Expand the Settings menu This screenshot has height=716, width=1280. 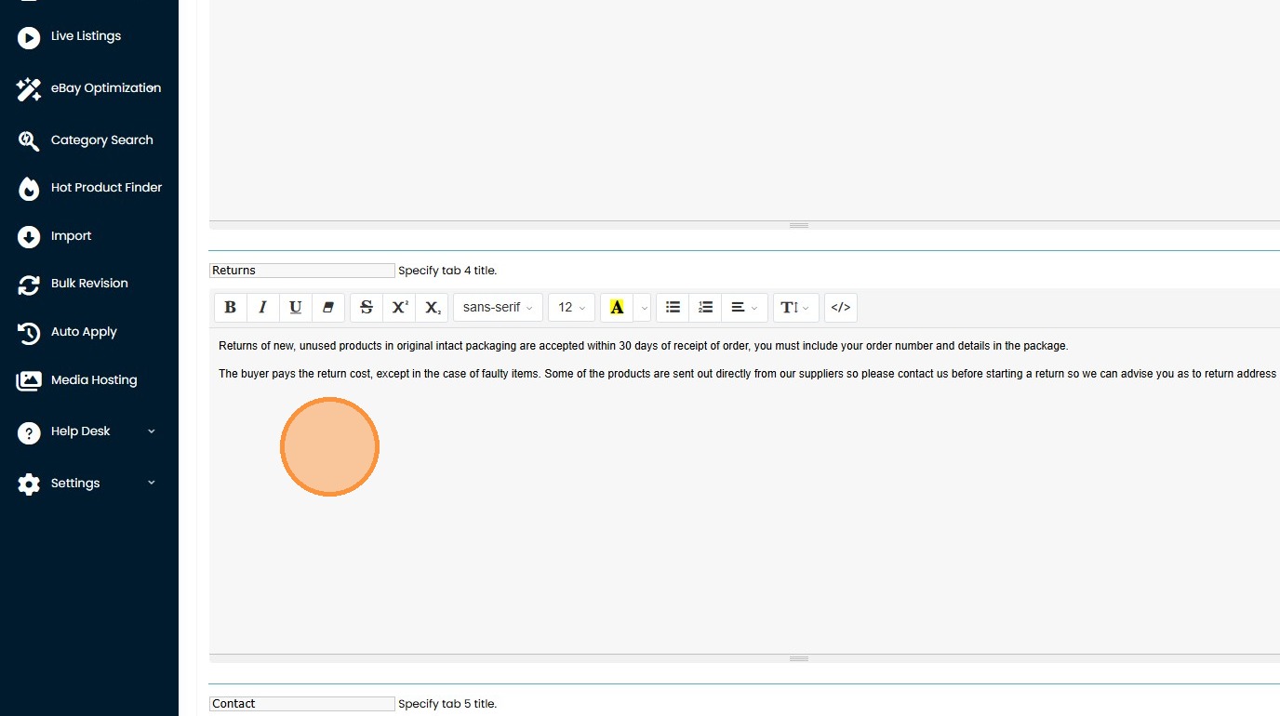[x=87, y=484]
